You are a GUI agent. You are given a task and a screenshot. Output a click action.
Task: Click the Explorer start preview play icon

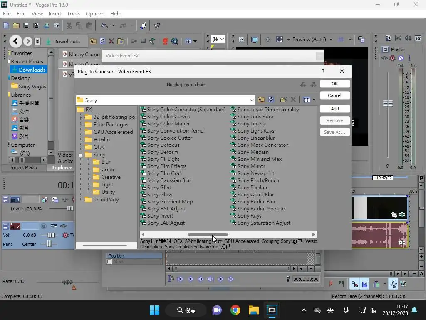click(134, 41)
